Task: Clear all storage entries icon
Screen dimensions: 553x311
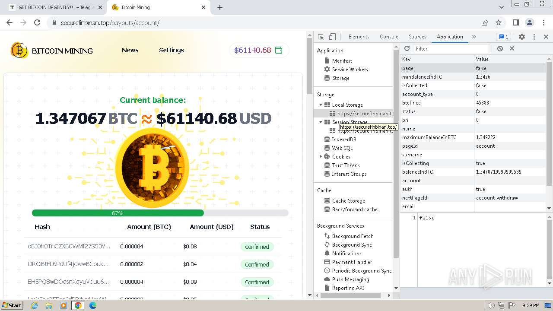Action: tap(500, 49)
